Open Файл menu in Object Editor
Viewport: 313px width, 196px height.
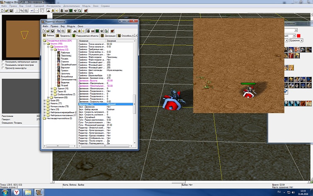45,26
